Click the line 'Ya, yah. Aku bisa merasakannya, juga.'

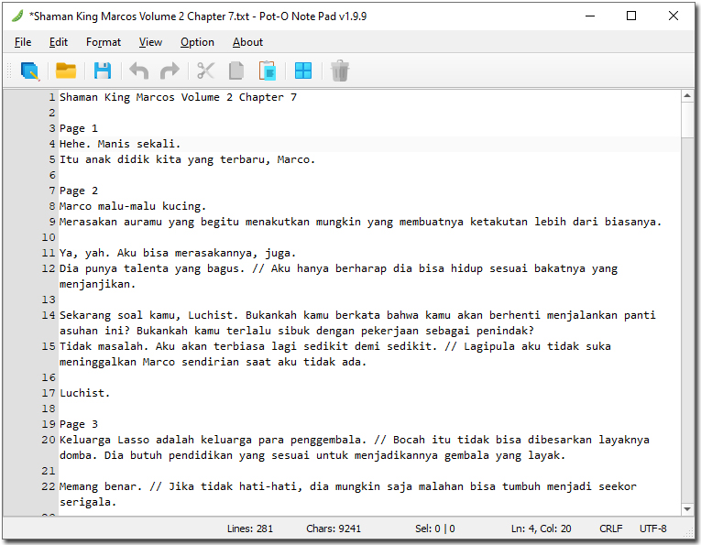pyautogui.click(x=178, y=254)
